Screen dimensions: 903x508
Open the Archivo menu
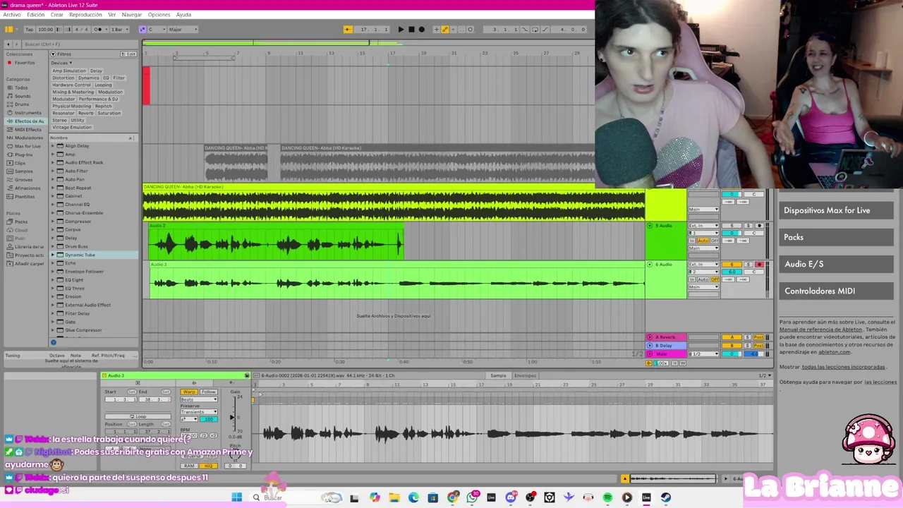12,15
